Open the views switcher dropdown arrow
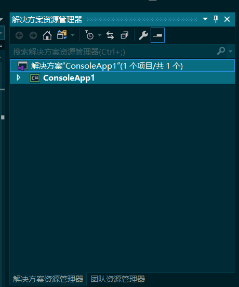The height and width of the screenshot is (287, 239). [x=73, y=35]
